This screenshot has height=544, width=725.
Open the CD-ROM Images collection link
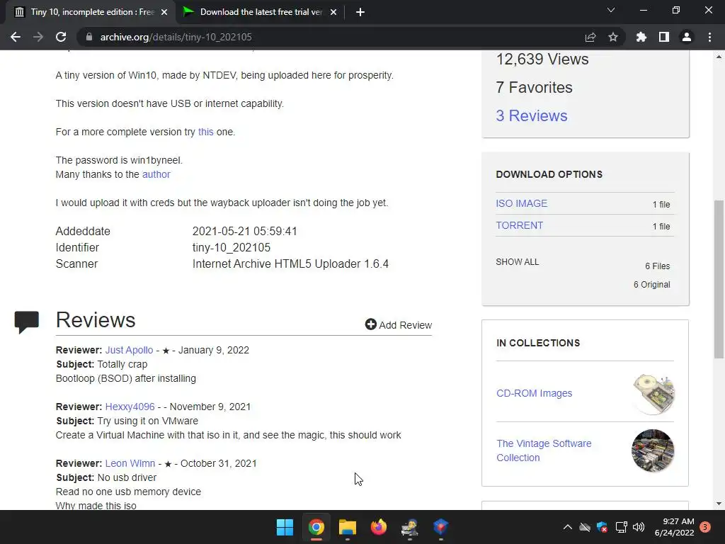[534, 393]
